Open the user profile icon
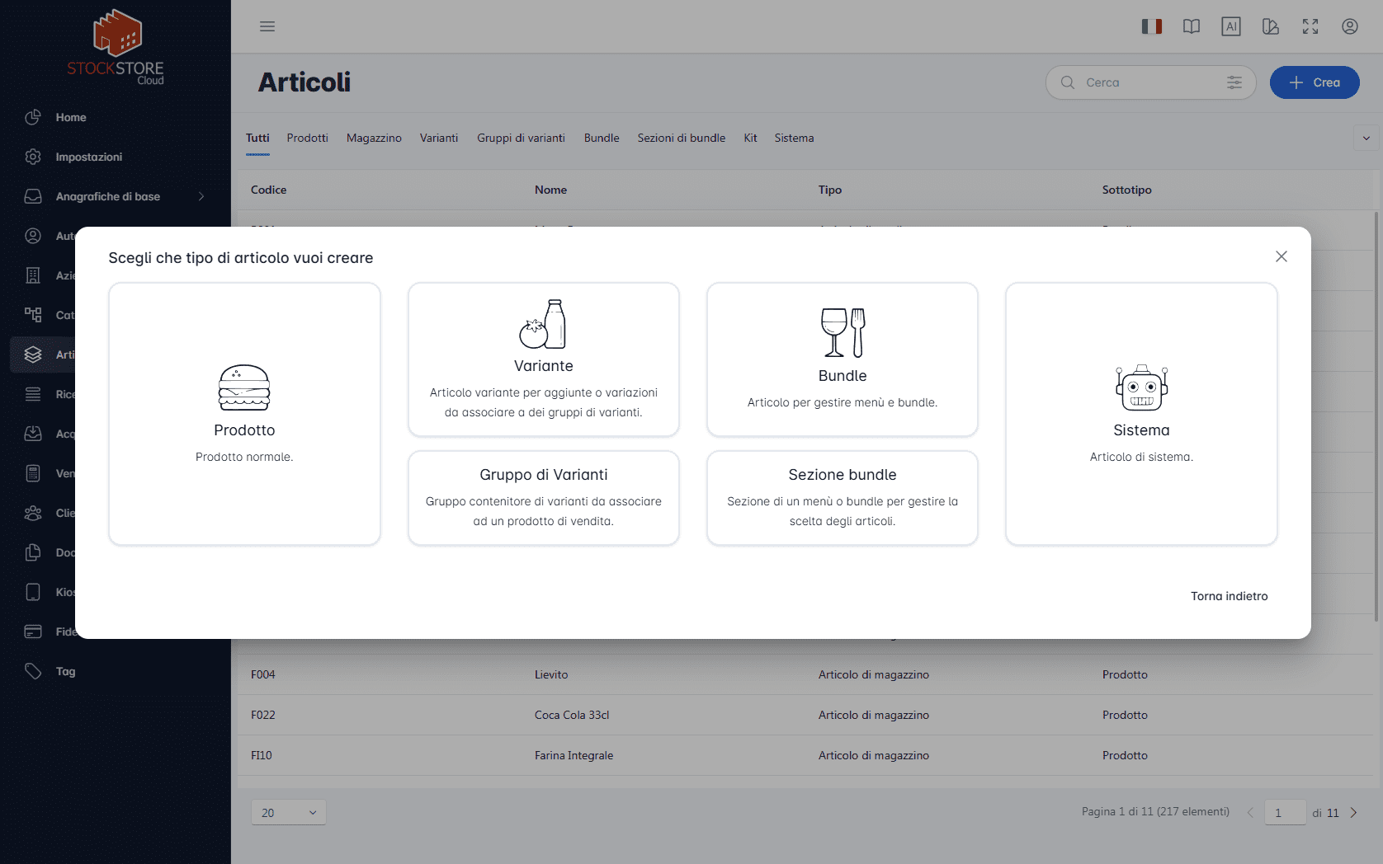This screenshot has width=1383, height=864. coord(1349,26)
